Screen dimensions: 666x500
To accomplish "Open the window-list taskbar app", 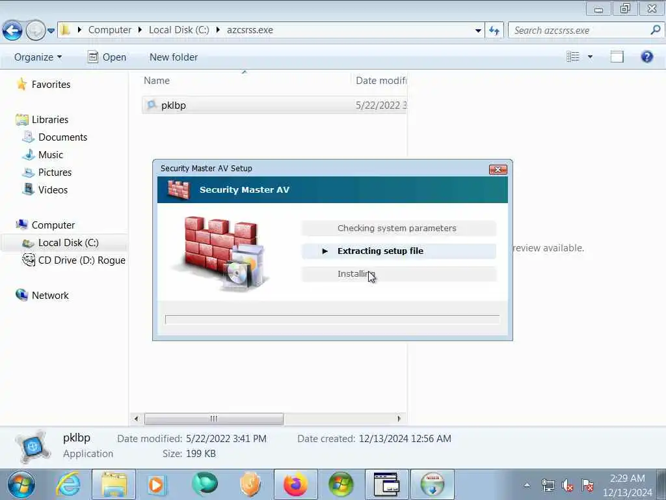I will pyautogui.click(x=386, y=484).
